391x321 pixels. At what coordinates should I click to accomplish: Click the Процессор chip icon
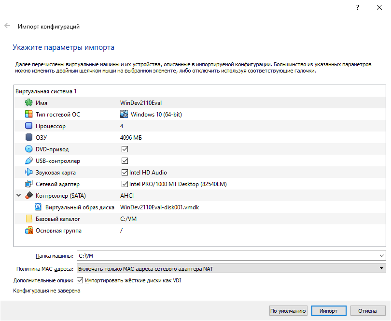click(28, 126)
